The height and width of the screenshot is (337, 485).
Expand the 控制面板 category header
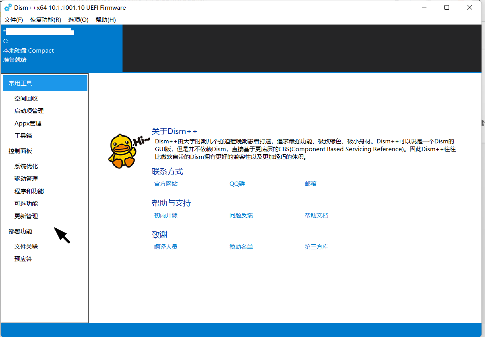(20, 151)
